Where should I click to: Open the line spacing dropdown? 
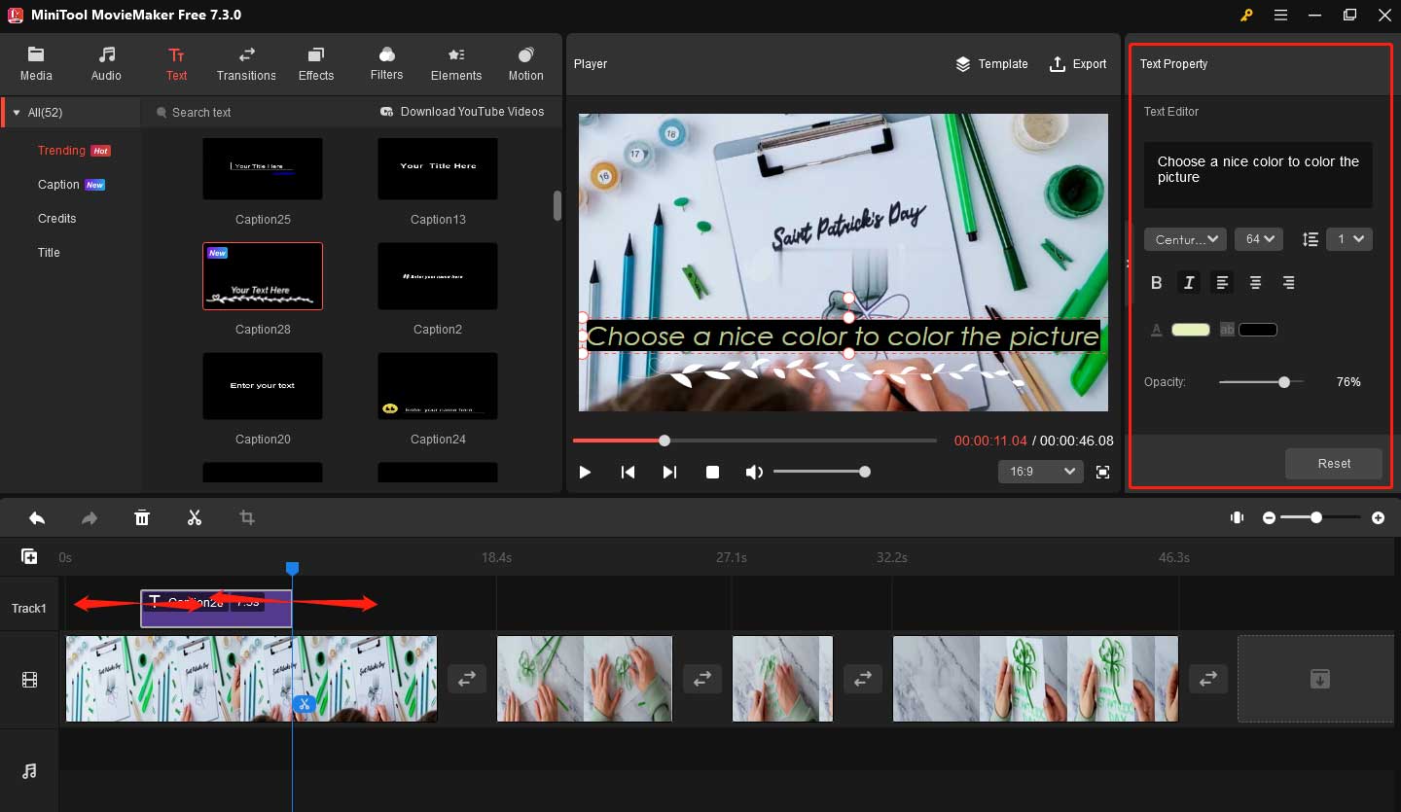point(1348,239)
